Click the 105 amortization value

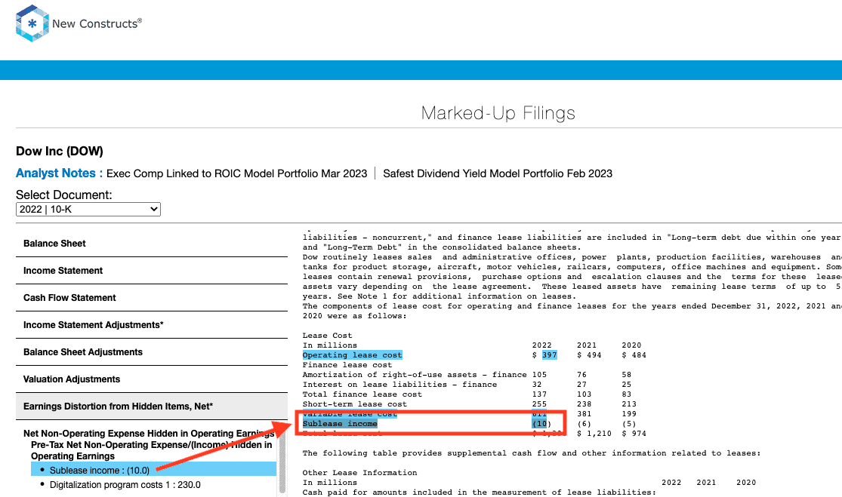pos(539,375)
